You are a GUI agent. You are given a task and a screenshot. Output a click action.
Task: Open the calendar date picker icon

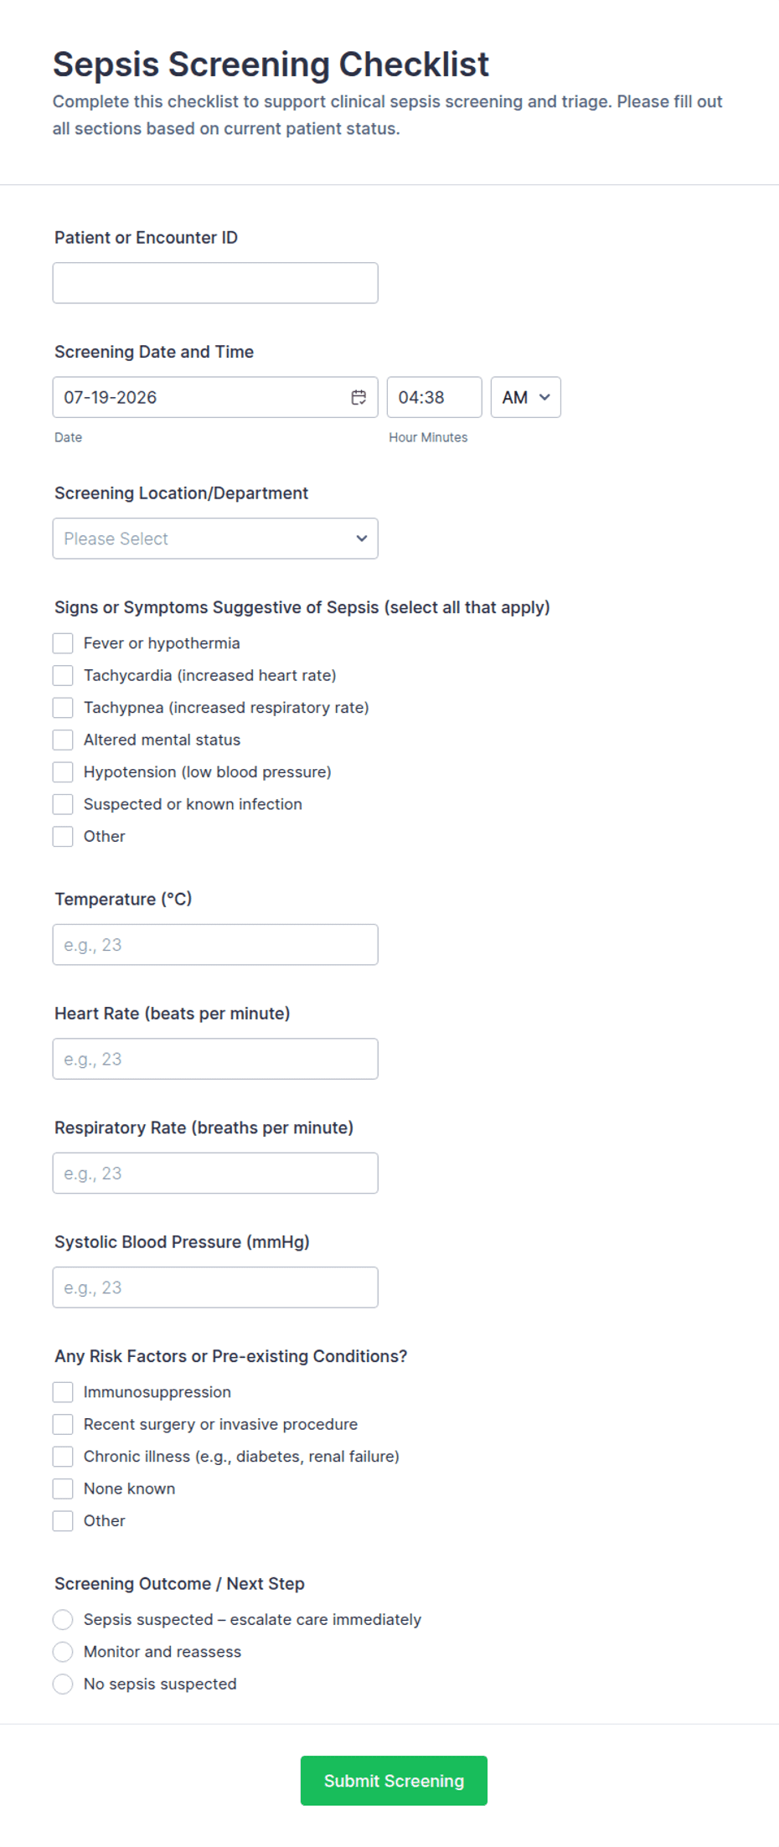(x=359, y=397)
